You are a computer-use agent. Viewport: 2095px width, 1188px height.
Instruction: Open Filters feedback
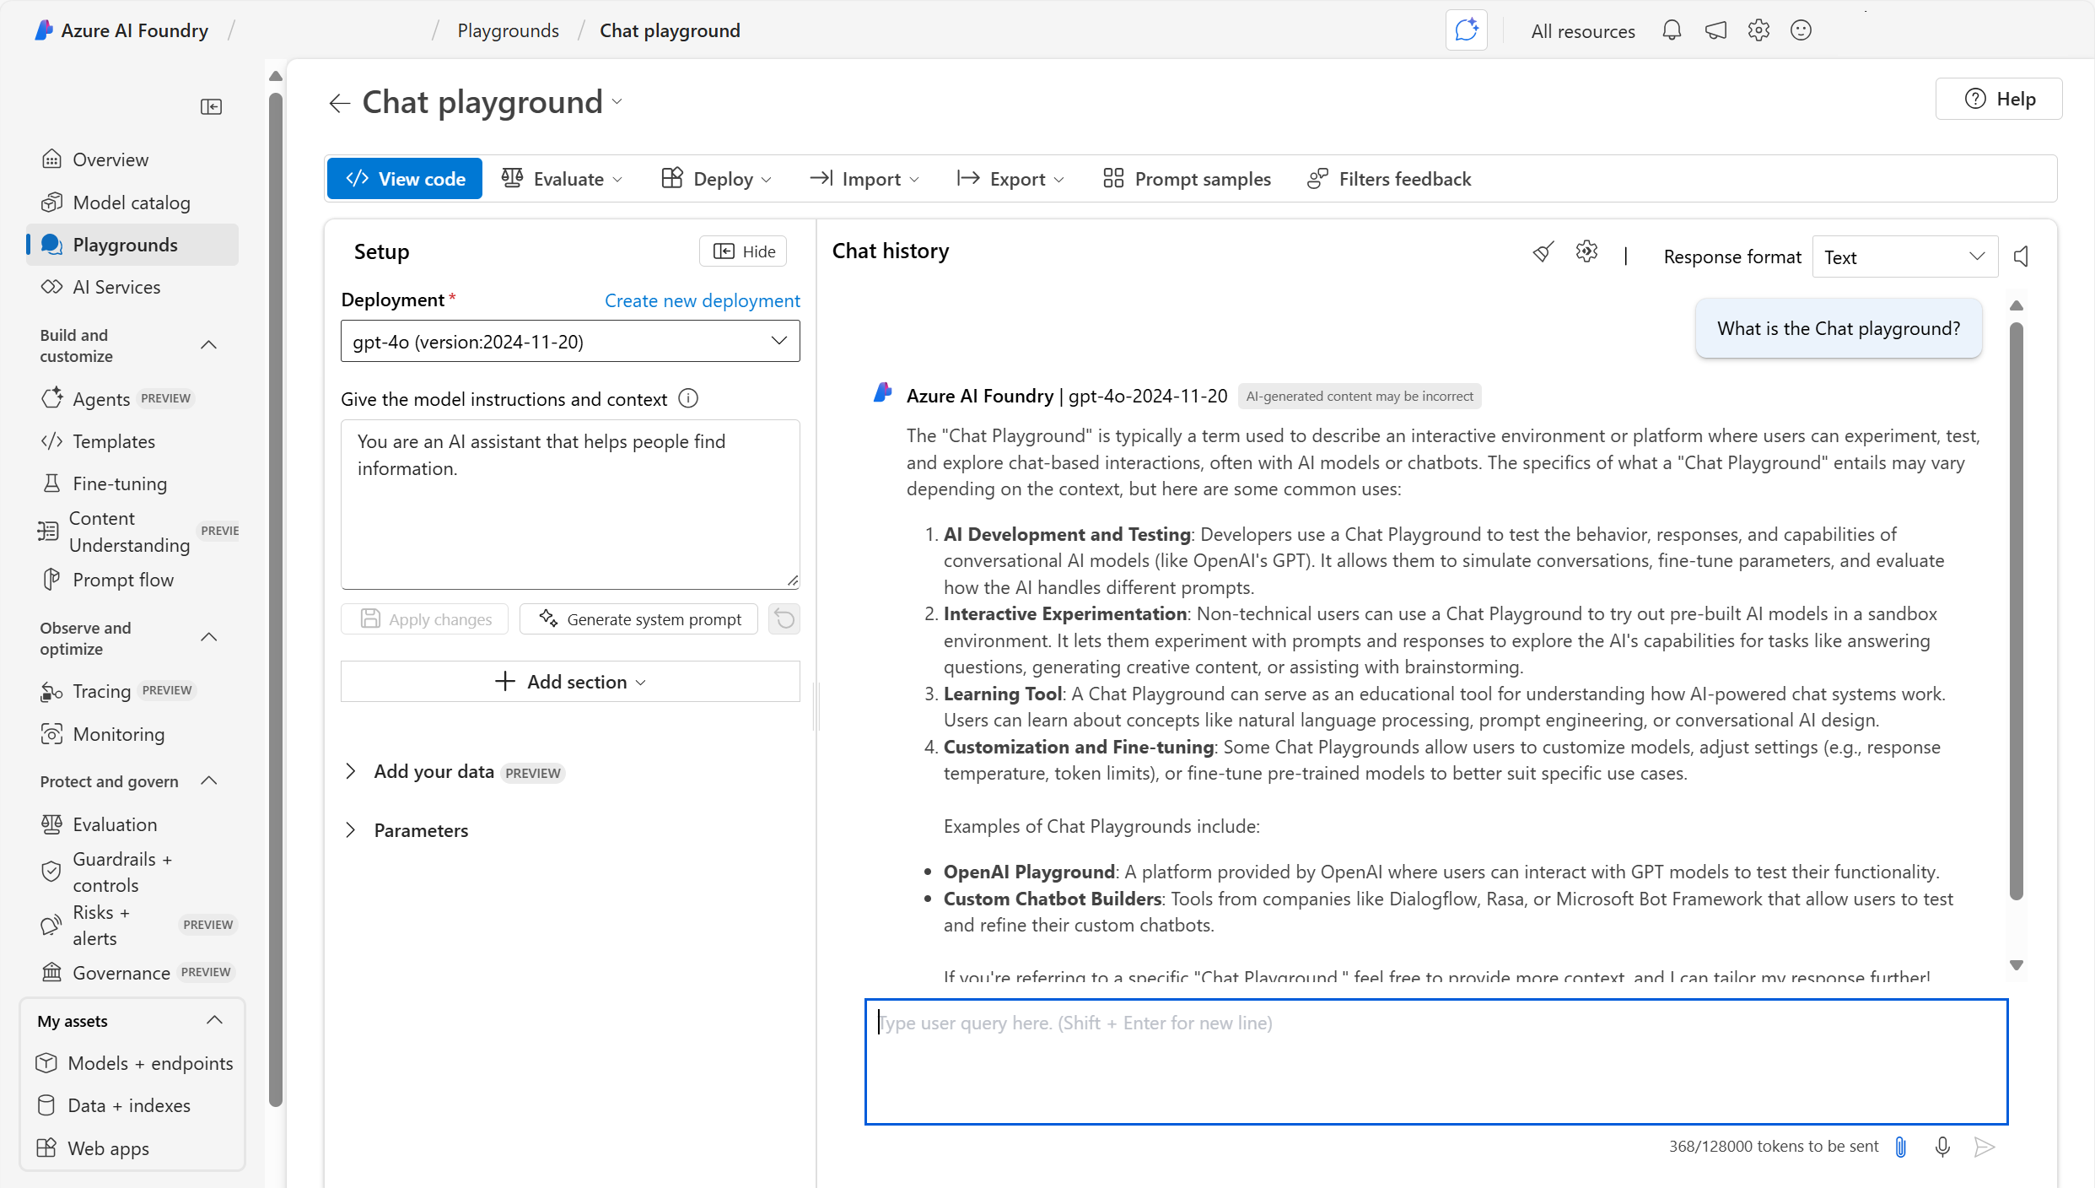click(1389, 179)
